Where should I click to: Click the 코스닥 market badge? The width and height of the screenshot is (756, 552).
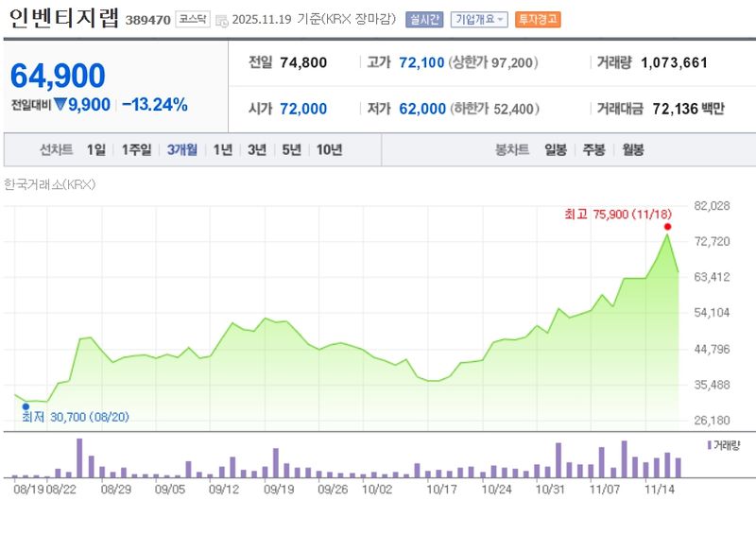(x=193, y=19)
